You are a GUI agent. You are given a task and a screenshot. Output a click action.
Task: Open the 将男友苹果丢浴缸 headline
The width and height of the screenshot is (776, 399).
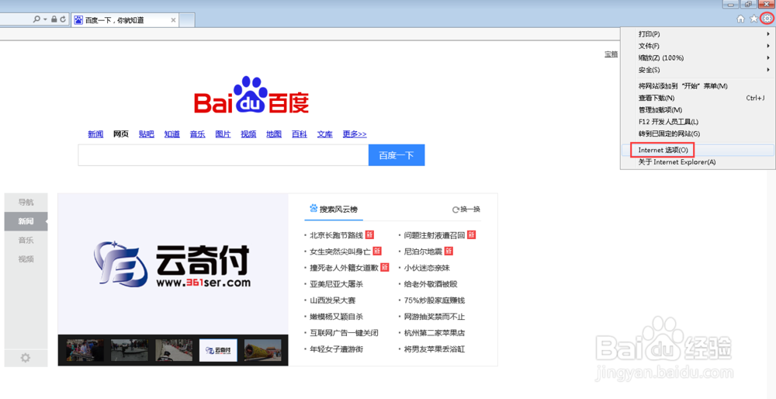click(x=435, y=349)
